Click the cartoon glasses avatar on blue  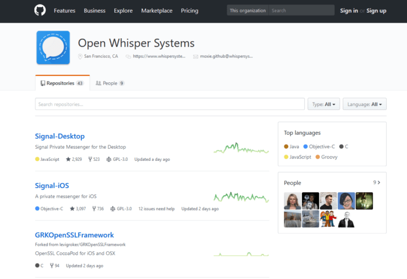pos(346,201)
